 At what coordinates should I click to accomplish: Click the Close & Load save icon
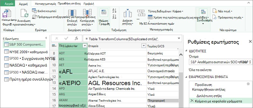coord(7,13)
